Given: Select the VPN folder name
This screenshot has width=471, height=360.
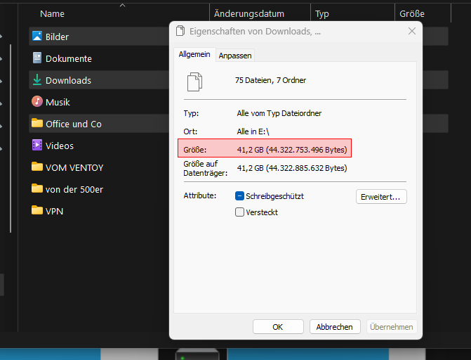Looking at the screenshot, I should tap(54, 212).
